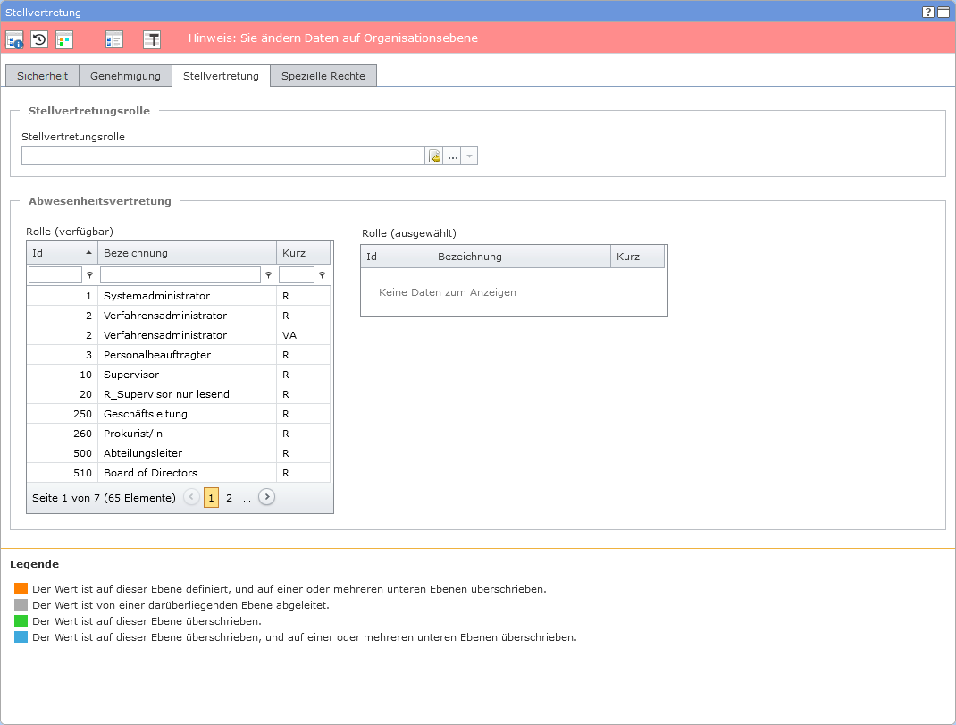
Task: Click the orange legend color square
Action: coord(21,589)
